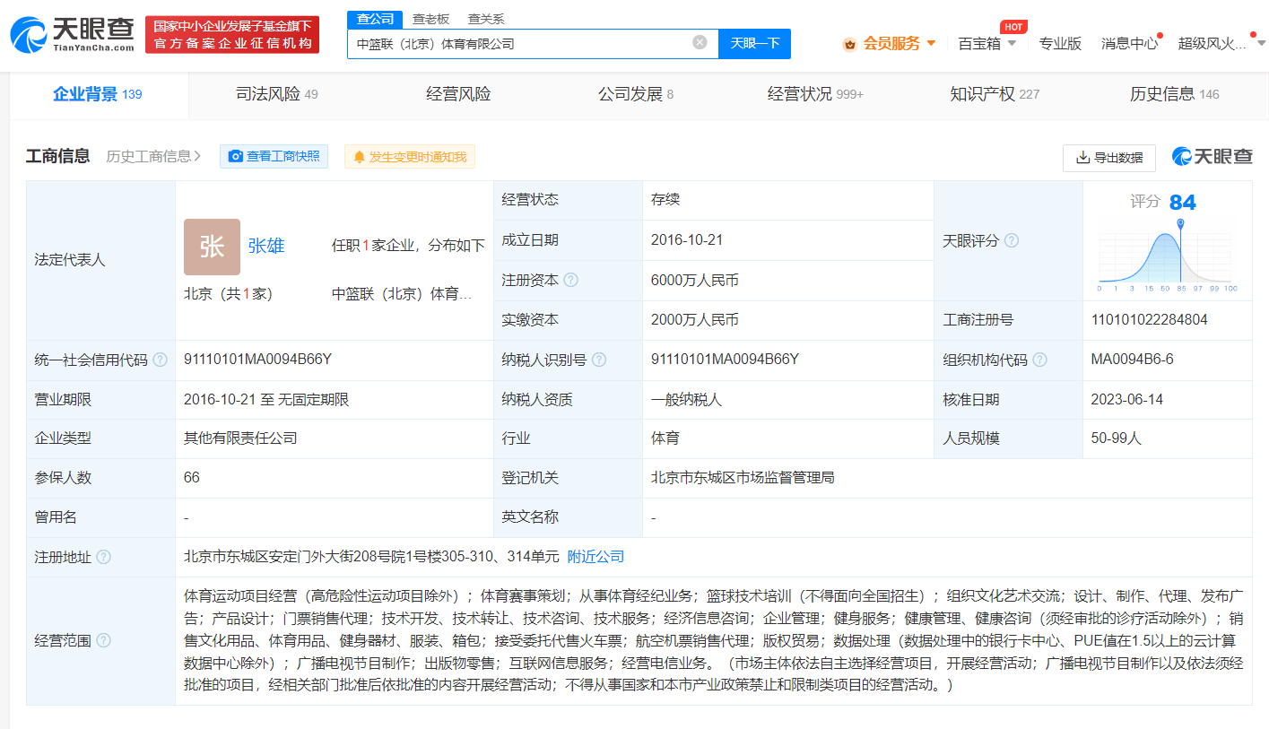
Task: Open help icon beside 纳税人识别号
Action: [599, 360]
